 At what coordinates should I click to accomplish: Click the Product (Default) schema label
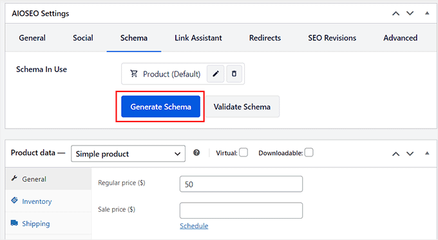click(x=171, y=74)
